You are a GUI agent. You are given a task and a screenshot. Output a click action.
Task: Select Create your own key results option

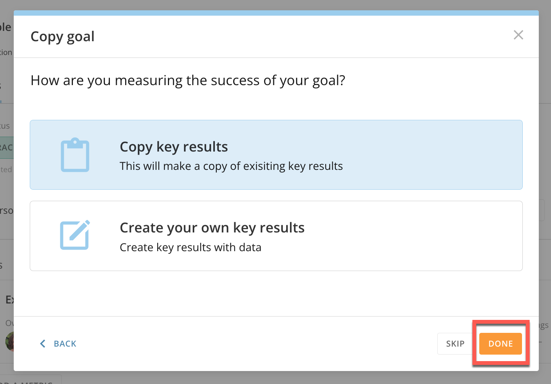click(x=276, y=236)
